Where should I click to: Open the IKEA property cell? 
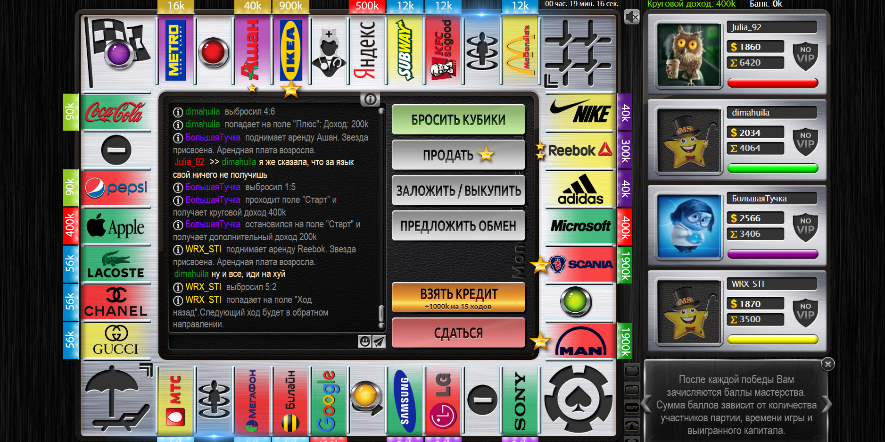(x=291, y=50)
